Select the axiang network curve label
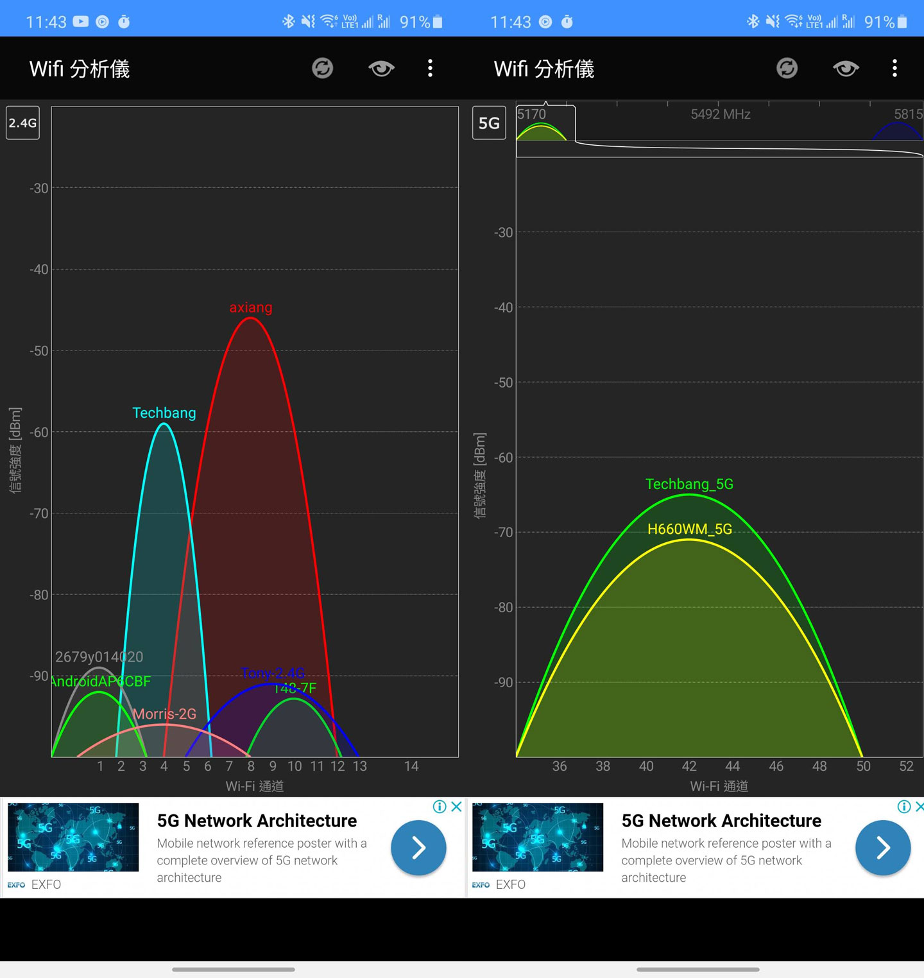924x978 pixels. pos(251,307)
